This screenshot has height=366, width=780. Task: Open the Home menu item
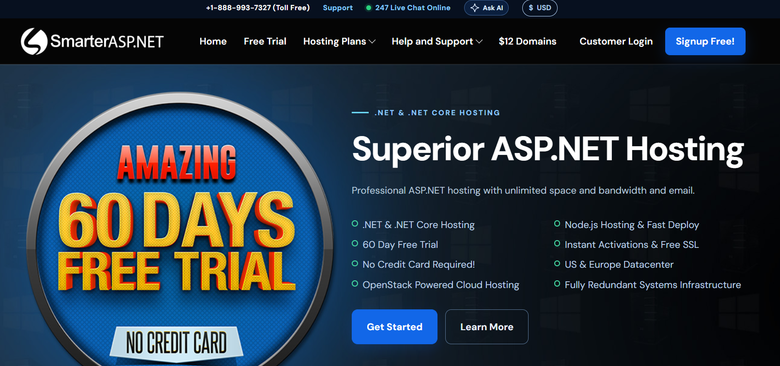213,41
